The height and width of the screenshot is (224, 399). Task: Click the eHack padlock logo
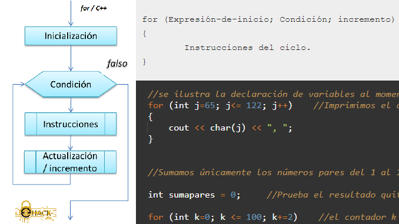36,212
